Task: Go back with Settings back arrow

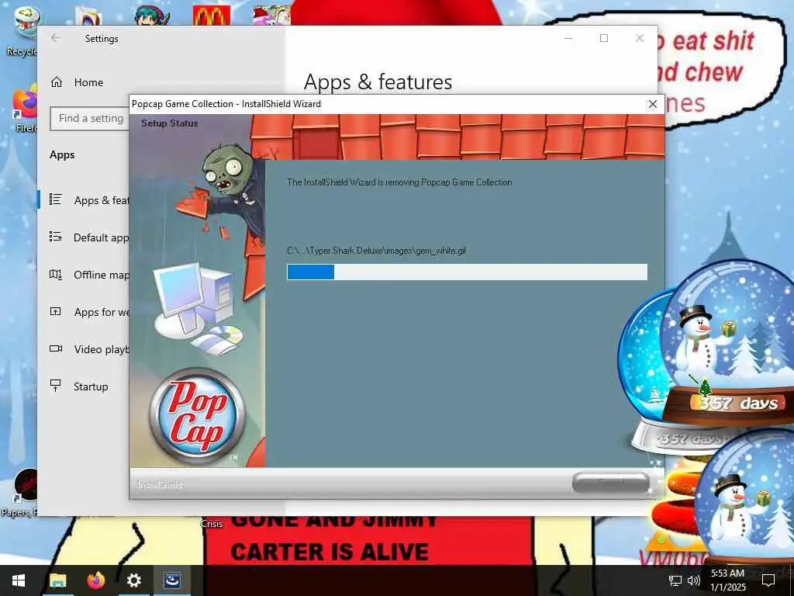Action: (x=56, y=38)
